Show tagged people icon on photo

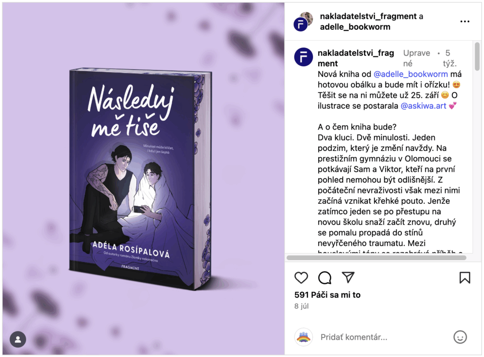pos(18,340)
